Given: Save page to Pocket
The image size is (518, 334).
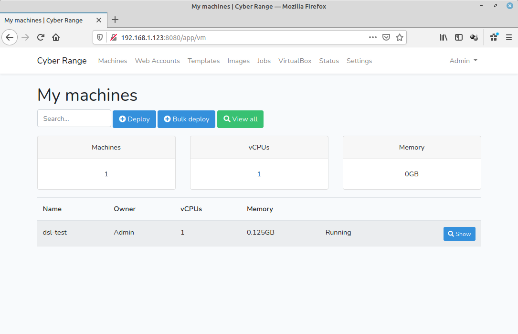Looking at the screenshot, I should pos(386,37).
